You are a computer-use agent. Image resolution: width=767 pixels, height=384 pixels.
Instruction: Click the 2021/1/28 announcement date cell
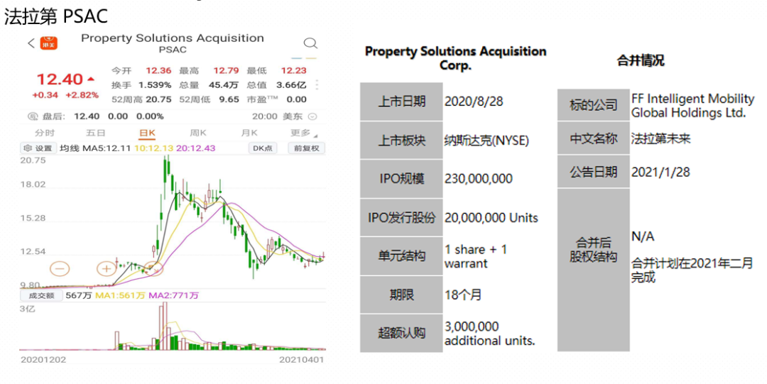(660, 172)
